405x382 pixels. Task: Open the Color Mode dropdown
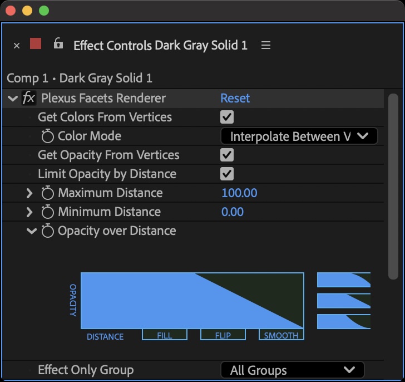coord(299,136)
